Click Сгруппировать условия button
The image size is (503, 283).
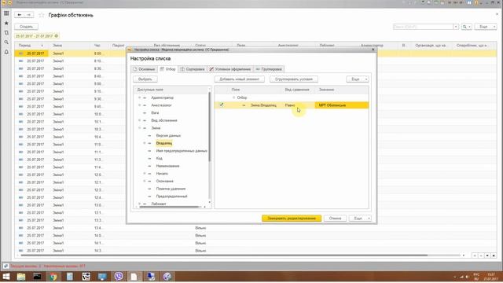[x=294, y=79]
